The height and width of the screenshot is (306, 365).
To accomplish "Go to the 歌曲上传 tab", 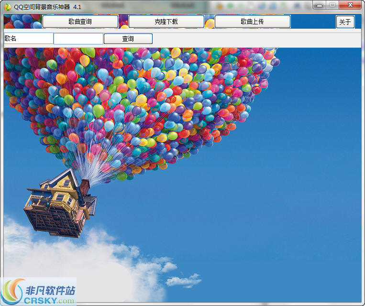I will (252, 22).
